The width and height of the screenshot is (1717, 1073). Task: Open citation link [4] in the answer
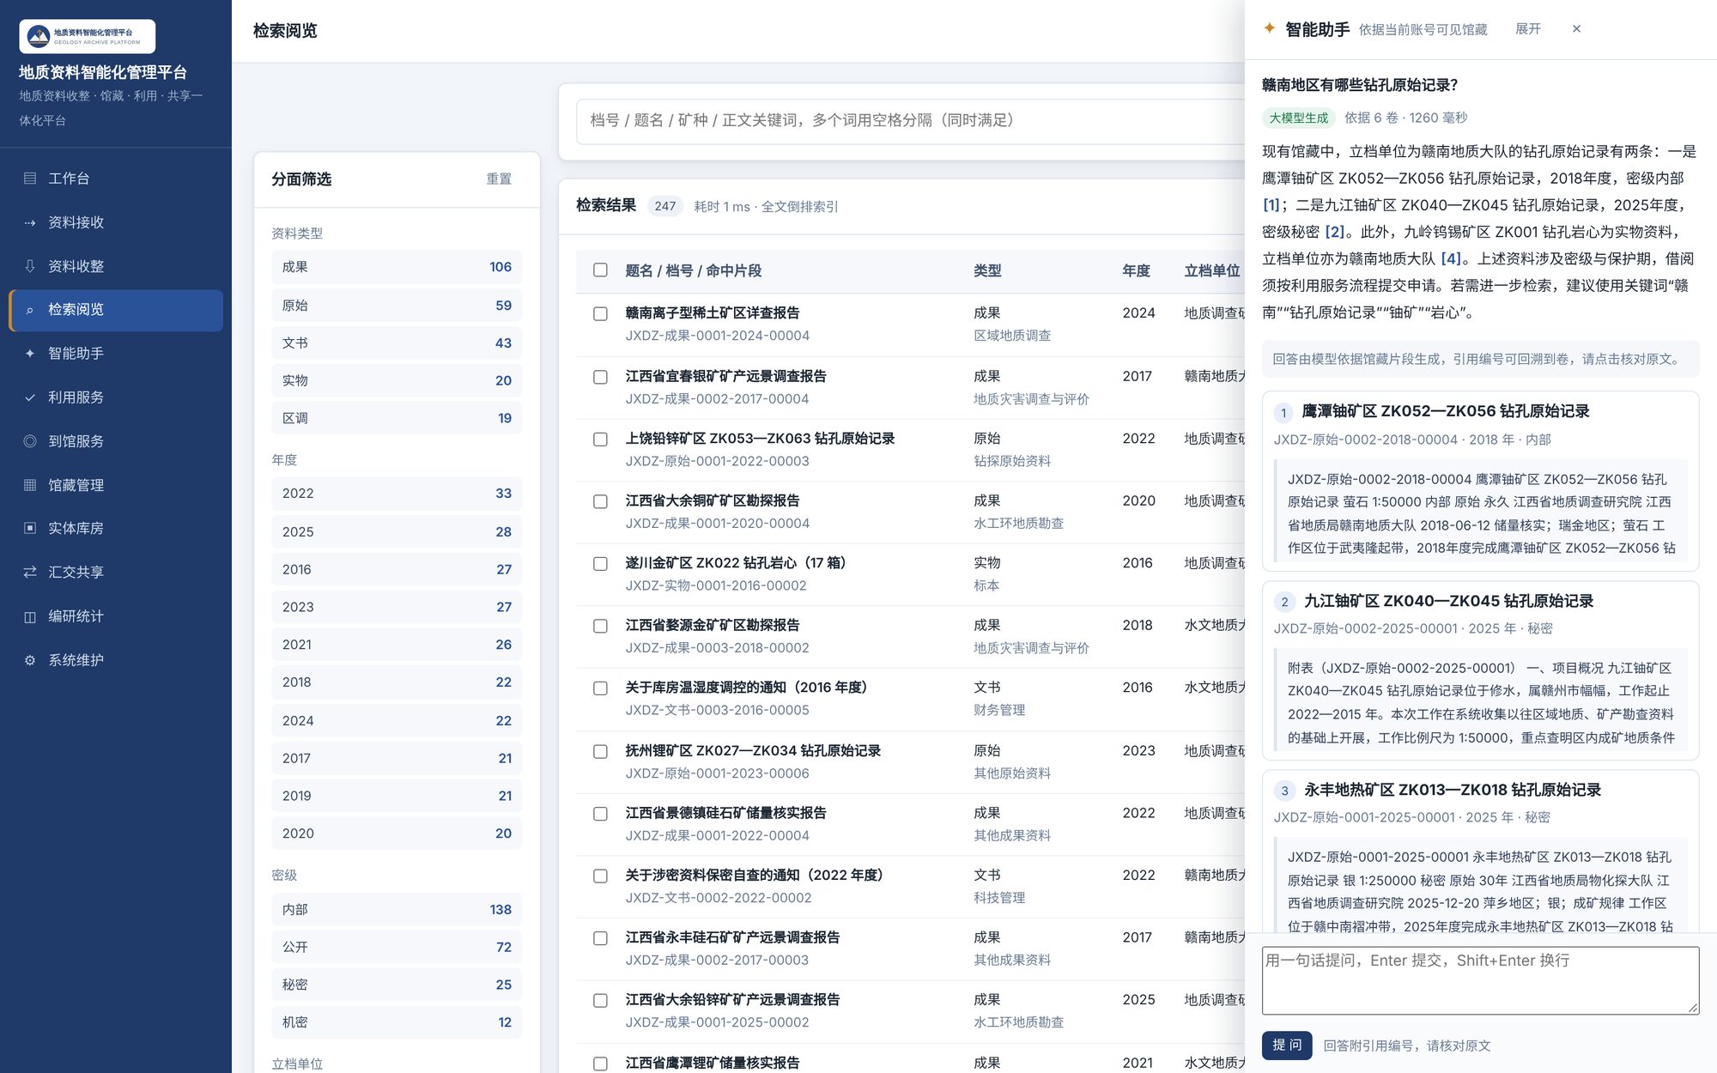click(1451, 258)
